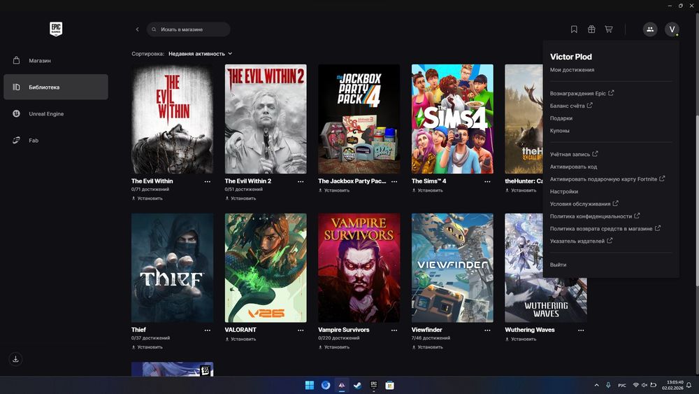The height and width of the screenshot is (394, 699).
Task: Open Windows Start button on taskbar
Action: 310,385
